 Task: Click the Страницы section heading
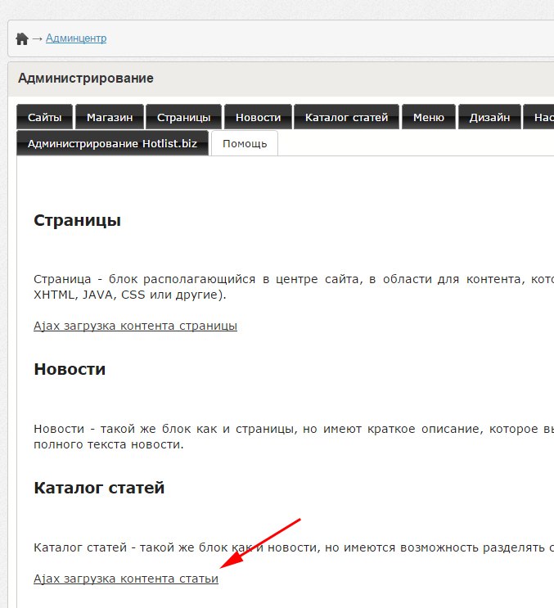point(77,220)
